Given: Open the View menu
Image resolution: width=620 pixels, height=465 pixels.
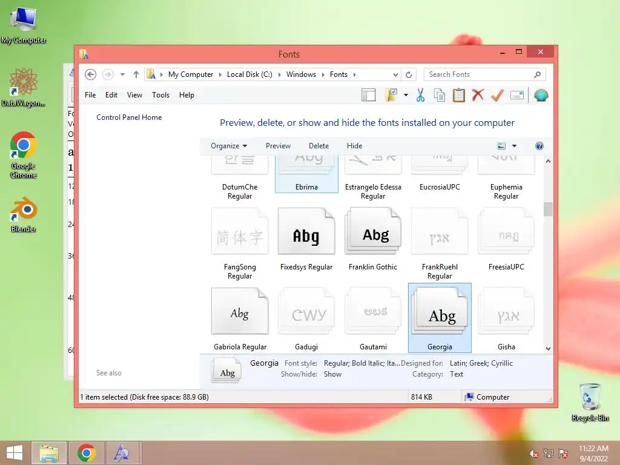Looking at the screenshot, I should (134, 95).
